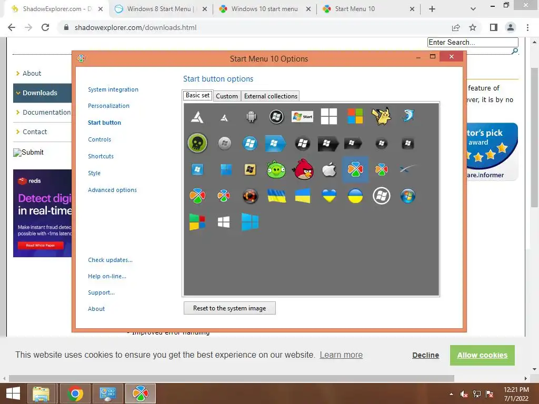Choose the white four-square Windows icon
Viewport: 539px width, 404px height.
[328, 116]
